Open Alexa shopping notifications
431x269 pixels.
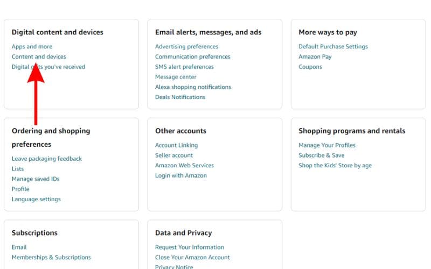(193, 87)
